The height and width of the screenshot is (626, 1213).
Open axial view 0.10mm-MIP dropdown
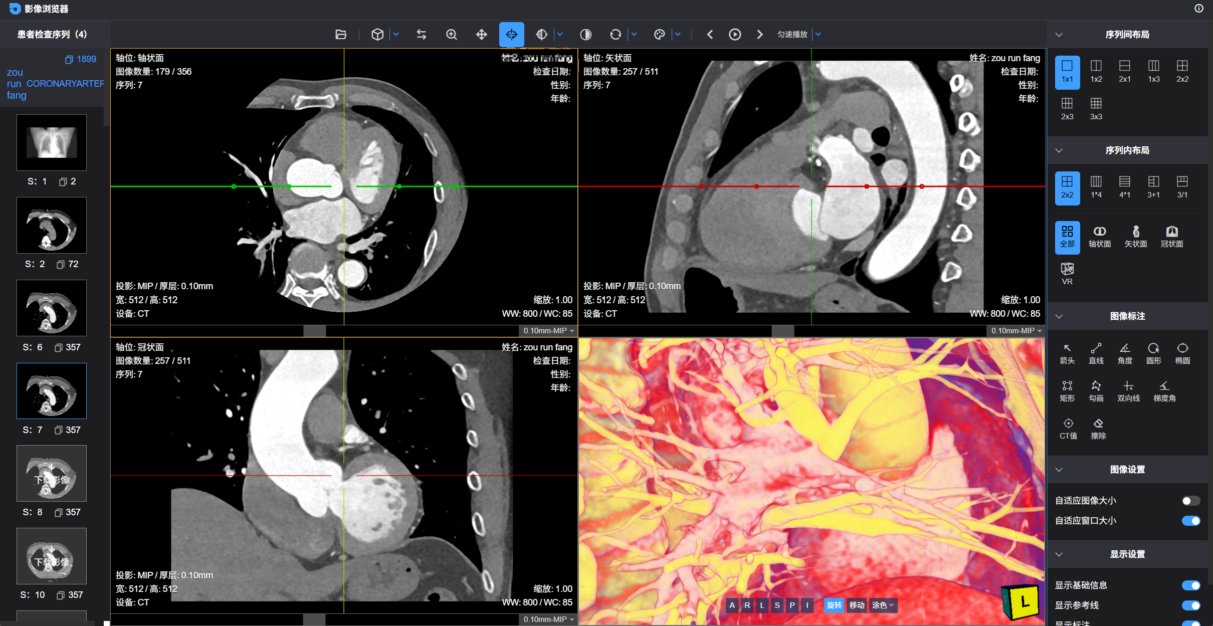548,331
